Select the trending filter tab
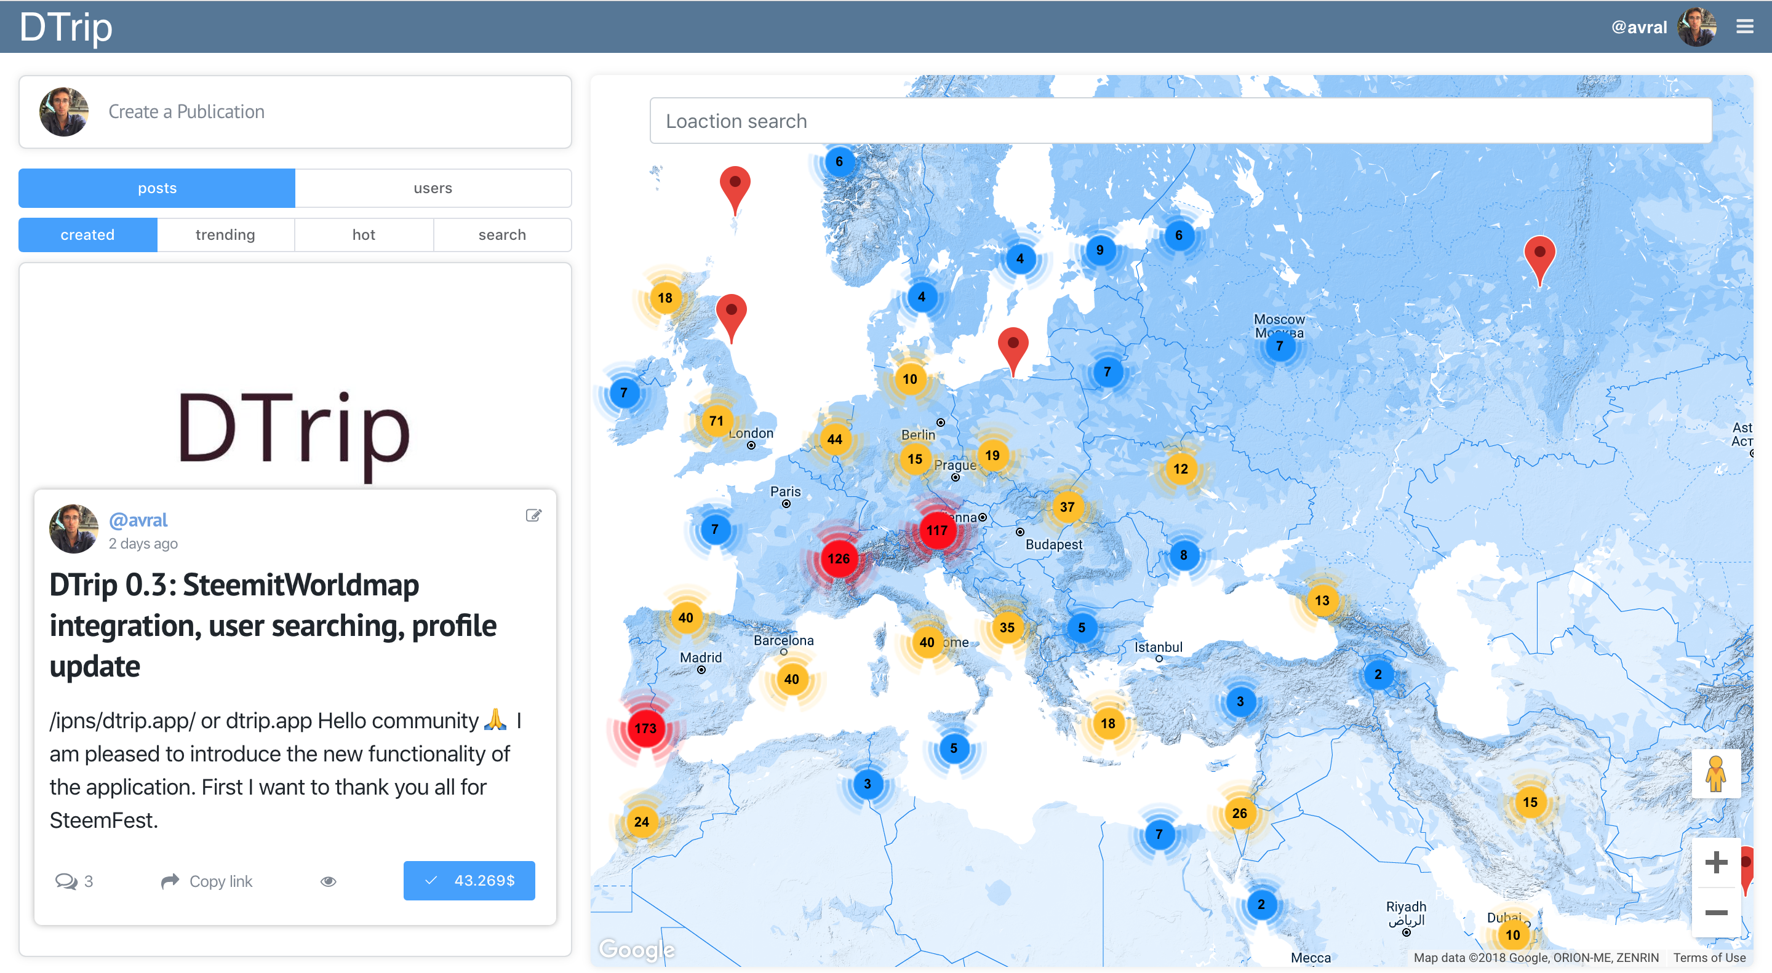The width and height of the screenshot is (1772, 973). point(225,234)
